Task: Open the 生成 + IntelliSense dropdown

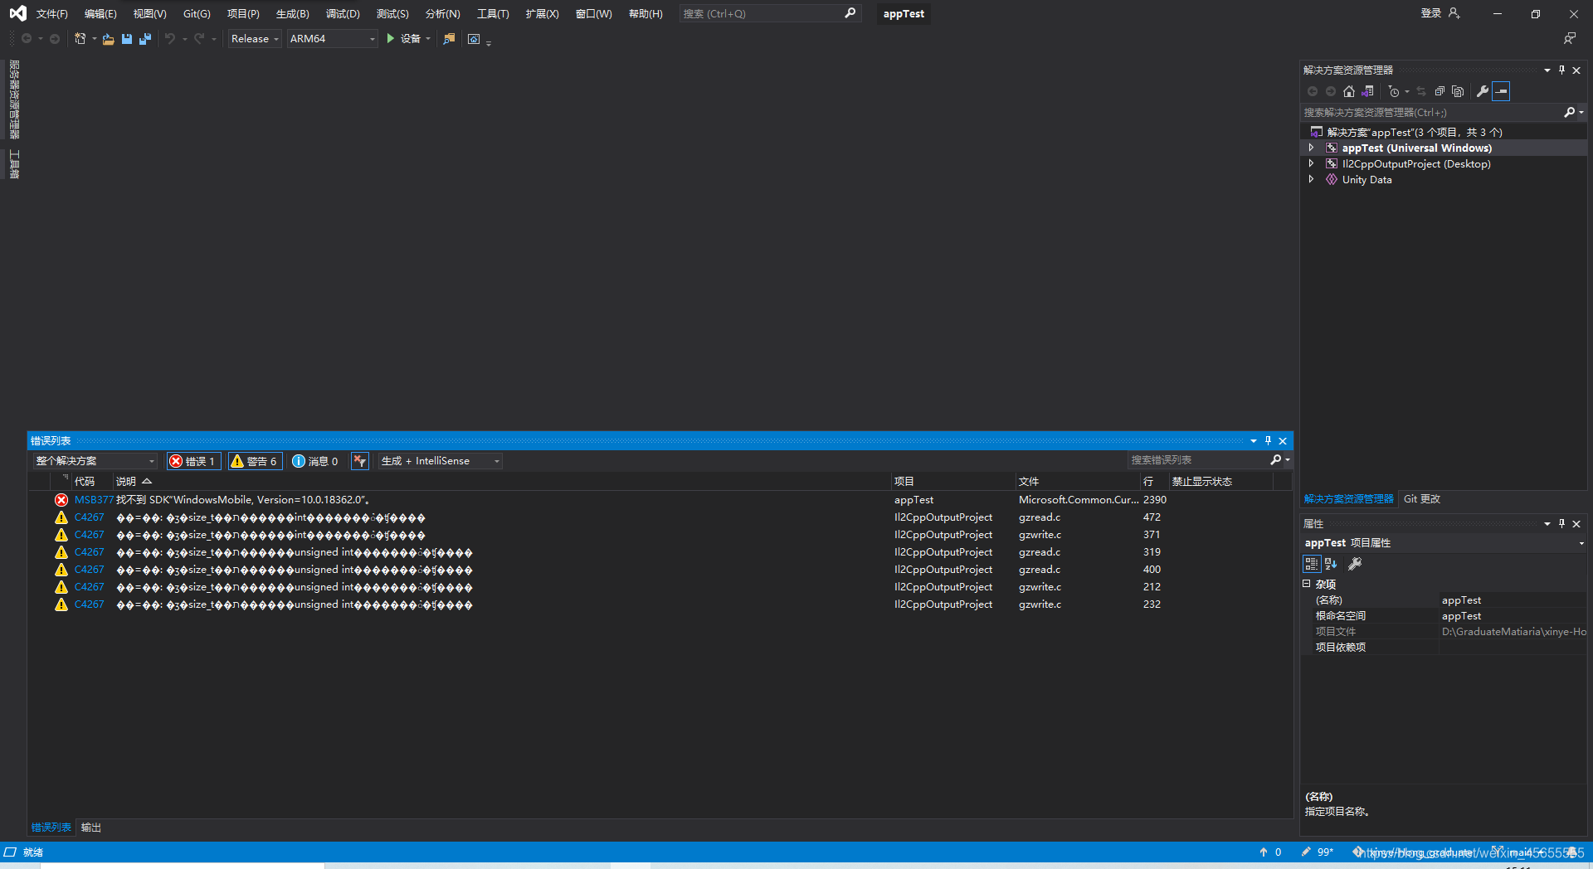Action: tap(441, 461)
